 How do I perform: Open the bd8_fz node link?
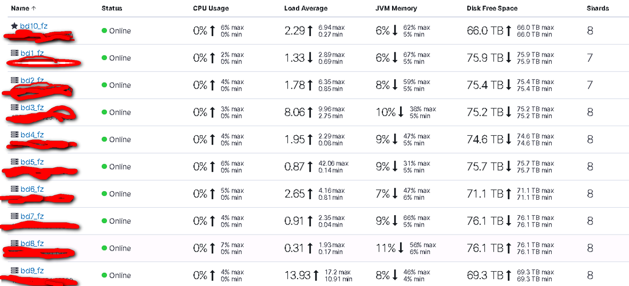pos(31,244)
